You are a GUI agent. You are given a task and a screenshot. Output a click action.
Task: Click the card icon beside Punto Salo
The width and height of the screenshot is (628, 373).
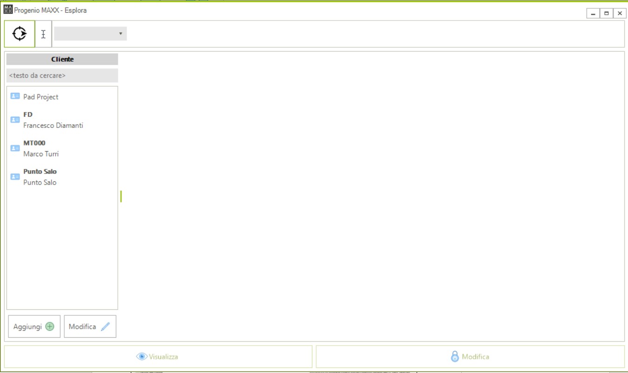(x=15, y=177)
